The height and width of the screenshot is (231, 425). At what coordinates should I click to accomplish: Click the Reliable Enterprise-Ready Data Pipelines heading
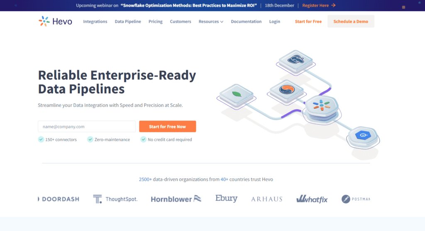pyautogui.click(x=117, y=82)
